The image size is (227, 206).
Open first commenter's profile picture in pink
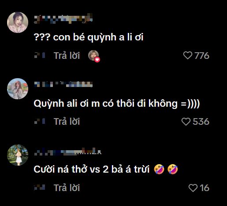coord(18,22)
